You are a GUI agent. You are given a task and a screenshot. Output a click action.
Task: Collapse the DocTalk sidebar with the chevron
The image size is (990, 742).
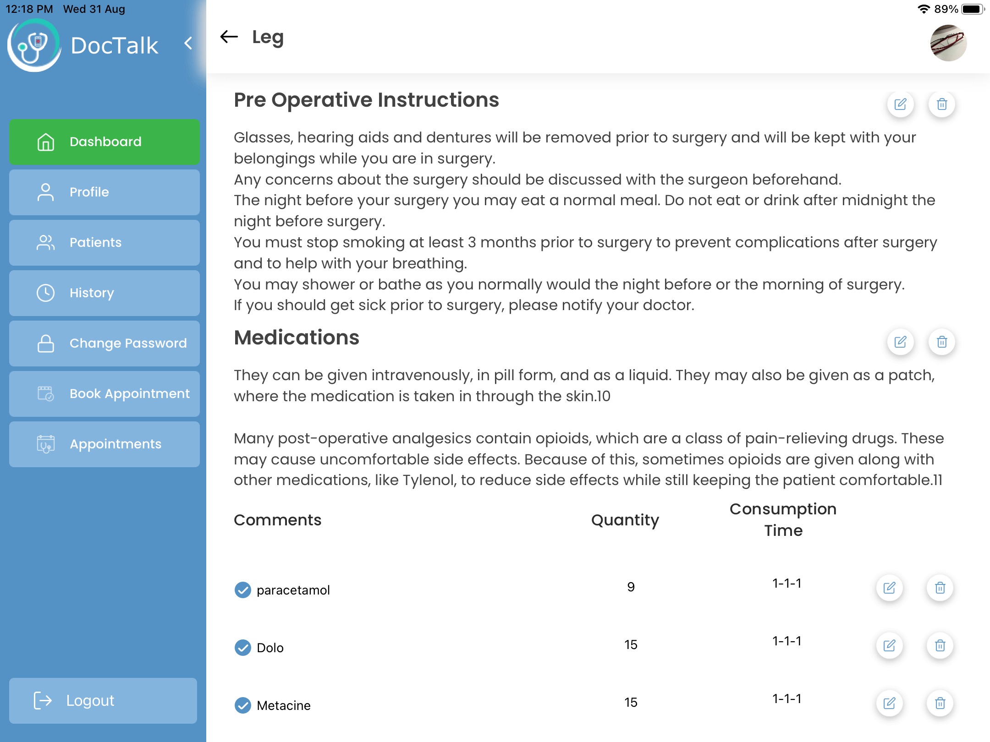188,44
